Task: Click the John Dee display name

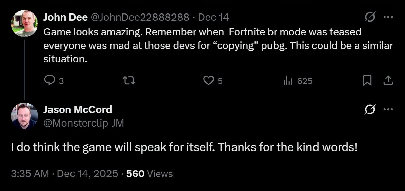Action: [65, 17]
